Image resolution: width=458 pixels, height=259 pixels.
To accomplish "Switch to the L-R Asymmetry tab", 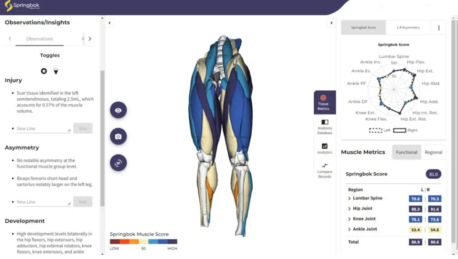I will point(408,27).
